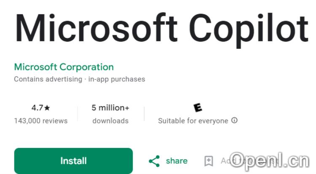The image size is (316, 174).
Task: Click the share arrow icon
Action: [x=155, y=161]
